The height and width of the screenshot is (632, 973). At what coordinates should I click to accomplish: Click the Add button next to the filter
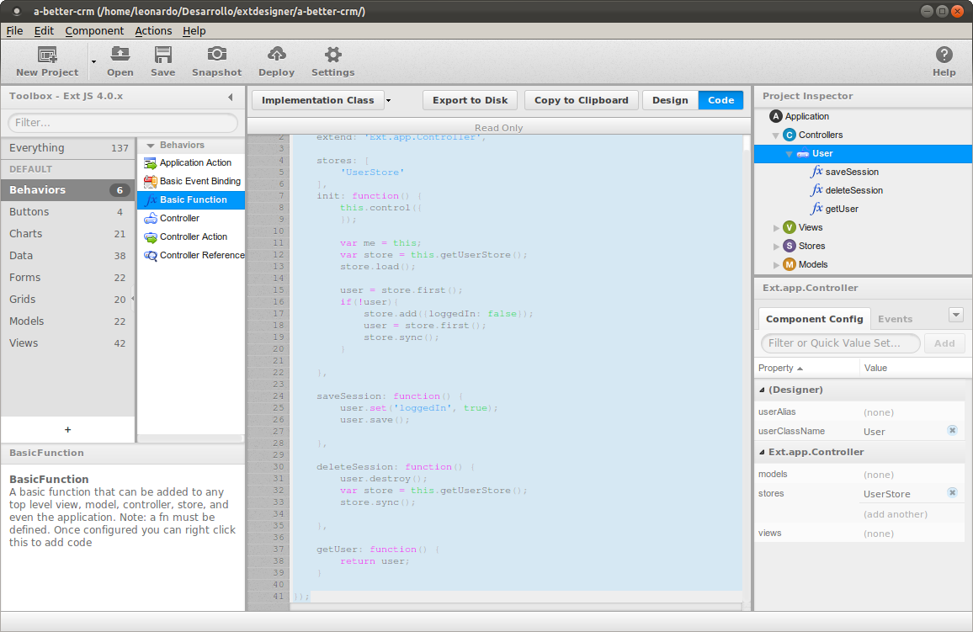point(944,343)
